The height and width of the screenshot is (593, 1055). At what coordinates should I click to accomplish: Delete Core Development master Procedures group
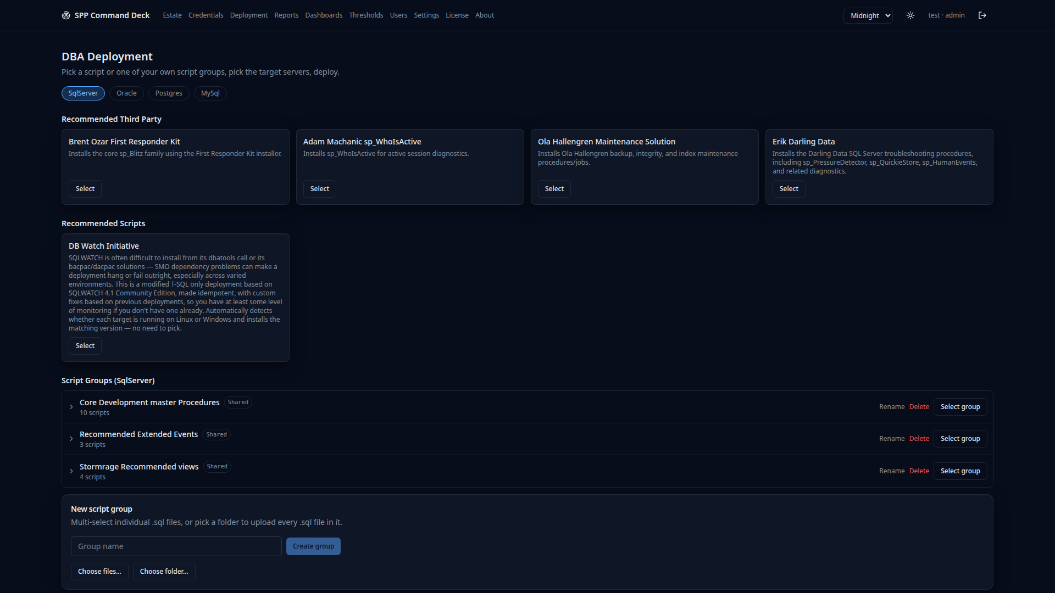pyautogui.click(x=919, y=407)
